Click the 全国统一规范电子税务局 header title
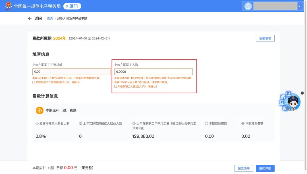This screenshot has width=307, height=174. click(x=37, y=6)
